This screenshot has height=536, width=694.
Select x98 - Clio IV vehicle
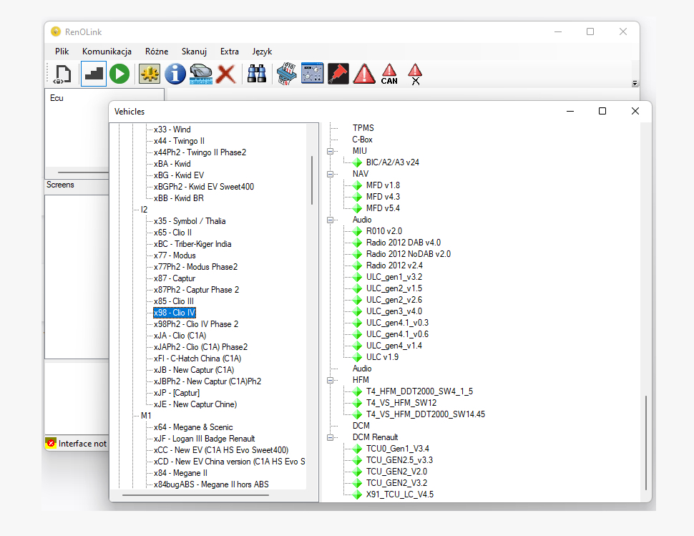[x=175, y=313]
